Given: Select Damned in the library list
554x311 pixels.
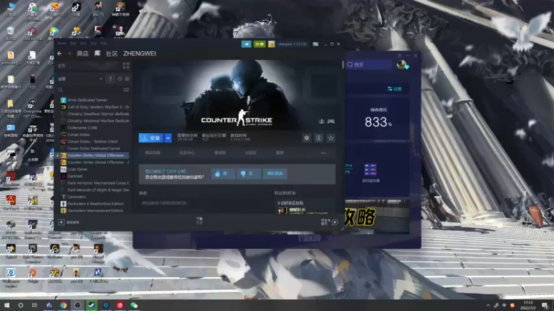Looking at the screenshot, I should click(x=75, y=176).
